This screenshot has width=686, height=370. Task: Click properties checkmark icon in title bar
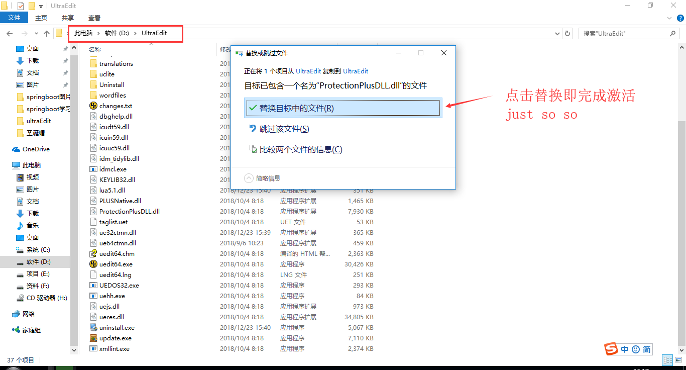(20, 6)
